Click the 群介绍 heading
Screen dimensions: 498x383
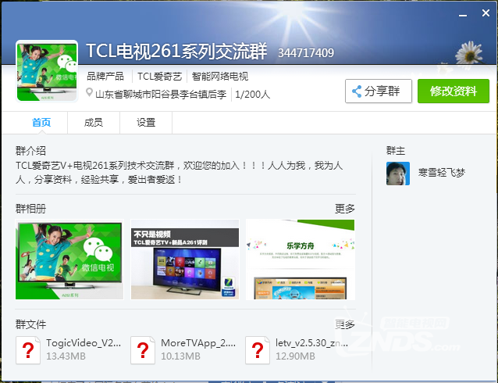30,151
